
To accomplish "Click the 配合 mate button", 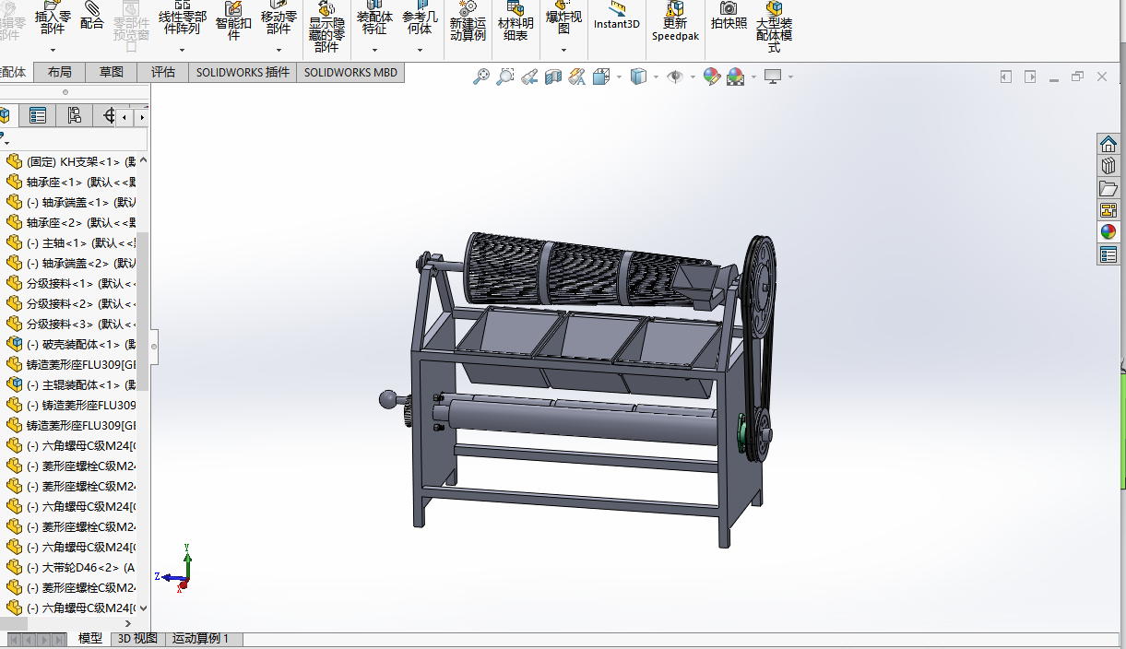I will pyautogui.click(x=92, y=18).
